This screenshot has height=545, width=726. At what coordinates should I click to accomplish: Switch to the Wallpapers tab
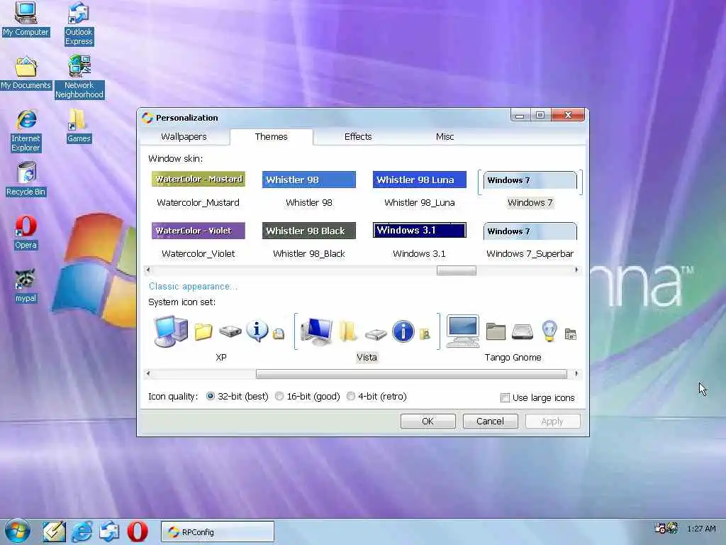pos(184,137)
